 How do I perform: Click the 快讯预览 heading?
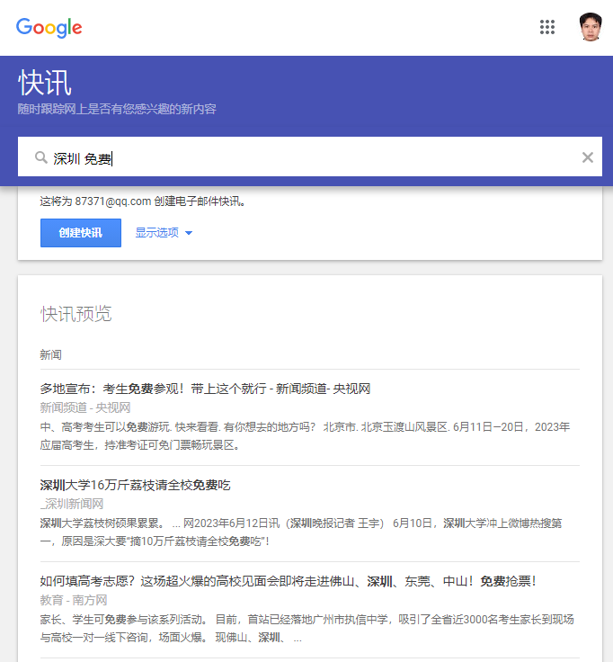coord(76,314)
